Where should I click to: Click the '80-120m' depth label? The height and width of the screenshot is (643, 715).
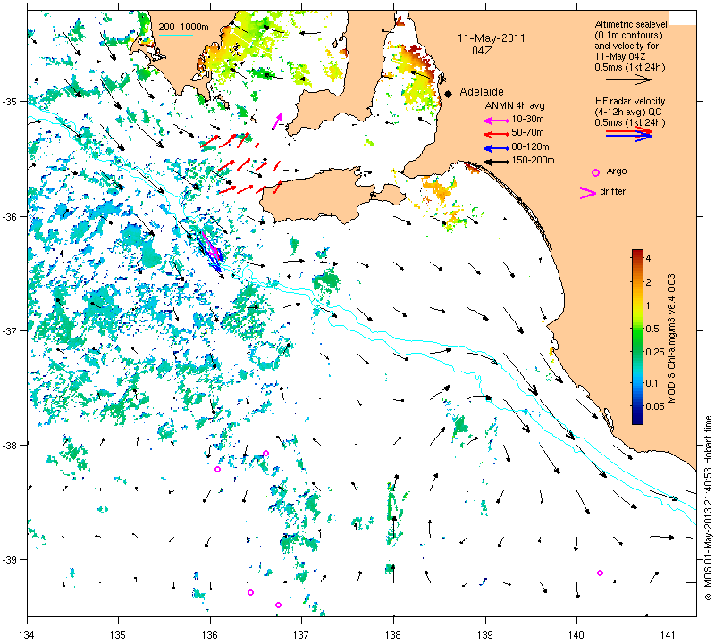pos(530,146)
